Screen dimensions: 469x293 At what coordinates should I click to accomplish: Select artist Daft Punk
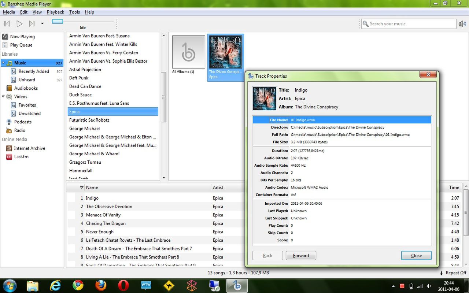[113, 78]
